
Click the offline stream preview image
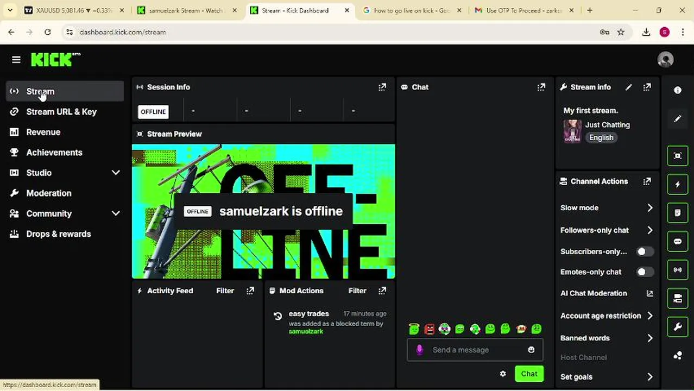(263, 211)
